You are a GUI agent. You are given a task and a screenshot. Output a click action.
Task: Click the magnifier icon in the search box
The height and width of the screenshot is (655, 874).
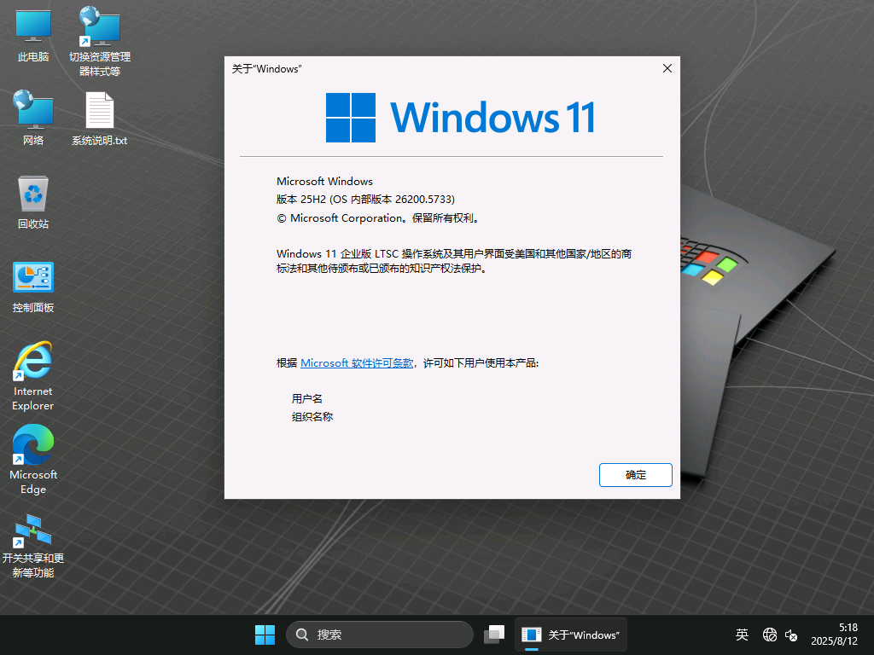pos(302,635)
